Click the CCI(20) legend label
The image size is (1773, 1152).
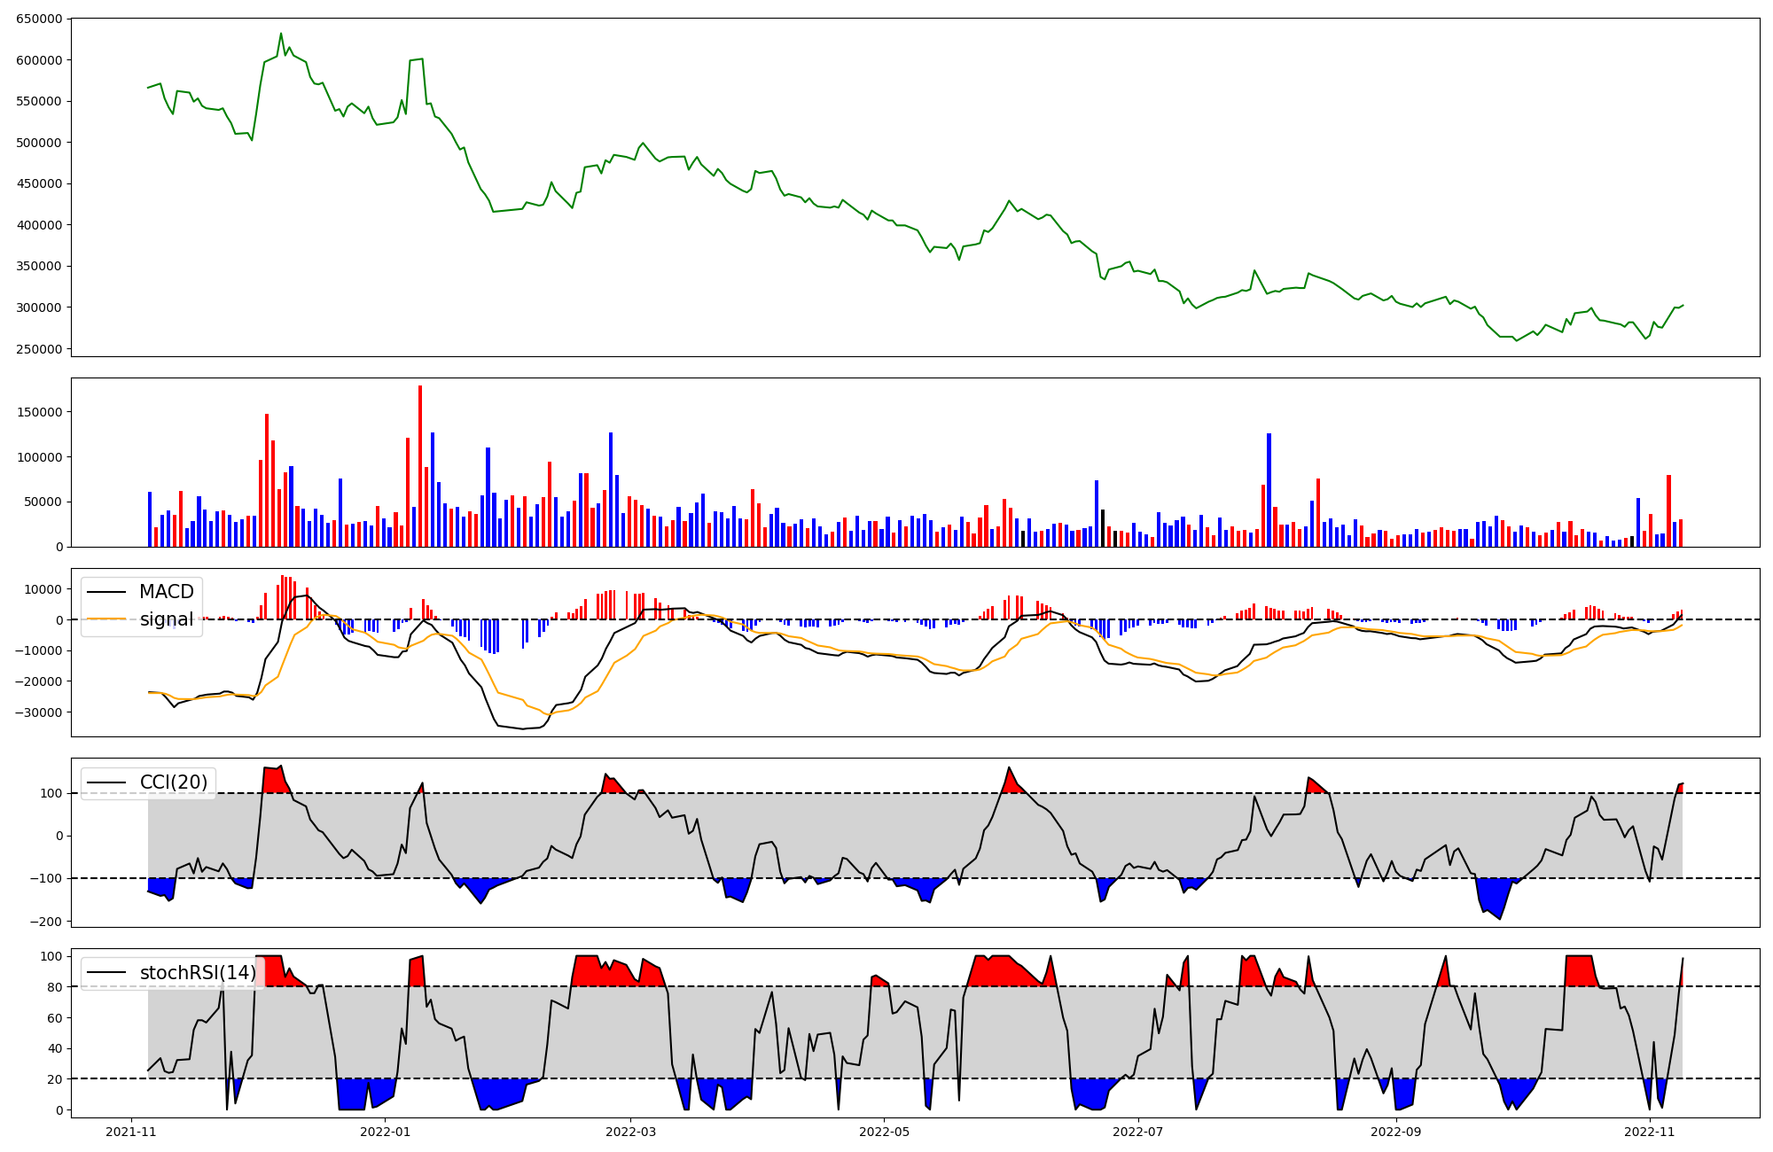click(174, 782)
